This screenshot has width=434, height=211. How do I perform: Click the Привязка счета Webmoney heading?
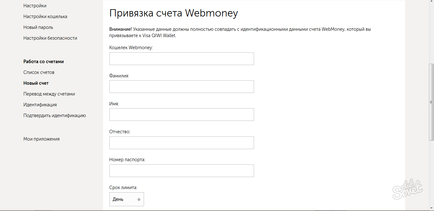pos(174,13)
